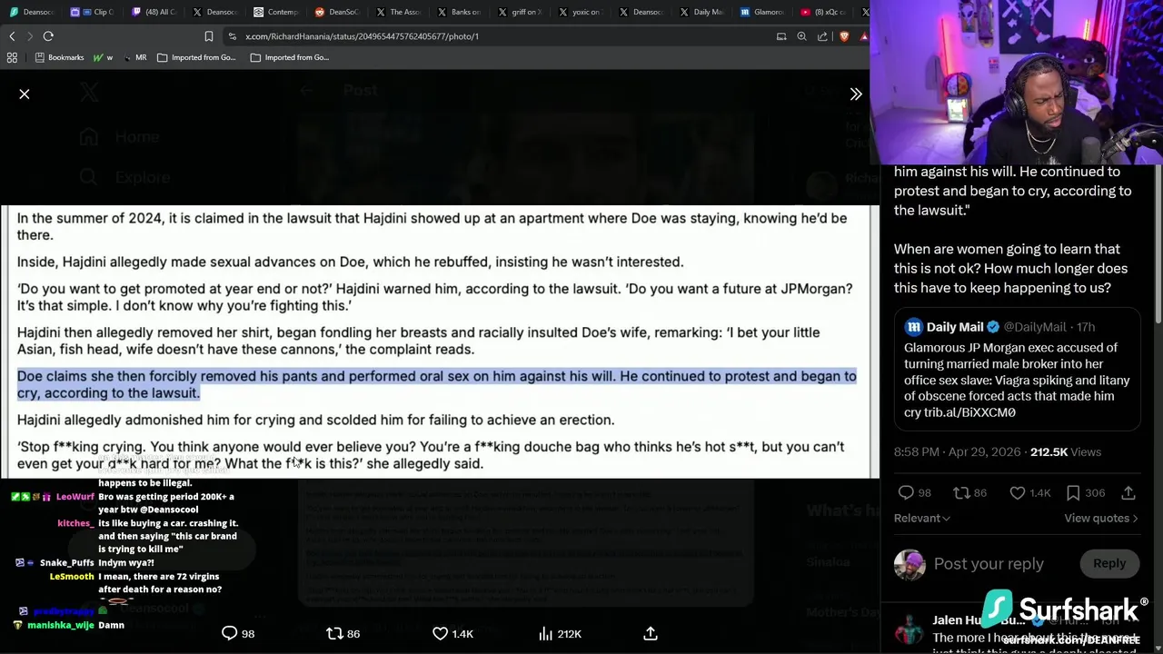Reload the page with the refresh icon
Screen dimensions: 1163x654
tap(48, 36)
